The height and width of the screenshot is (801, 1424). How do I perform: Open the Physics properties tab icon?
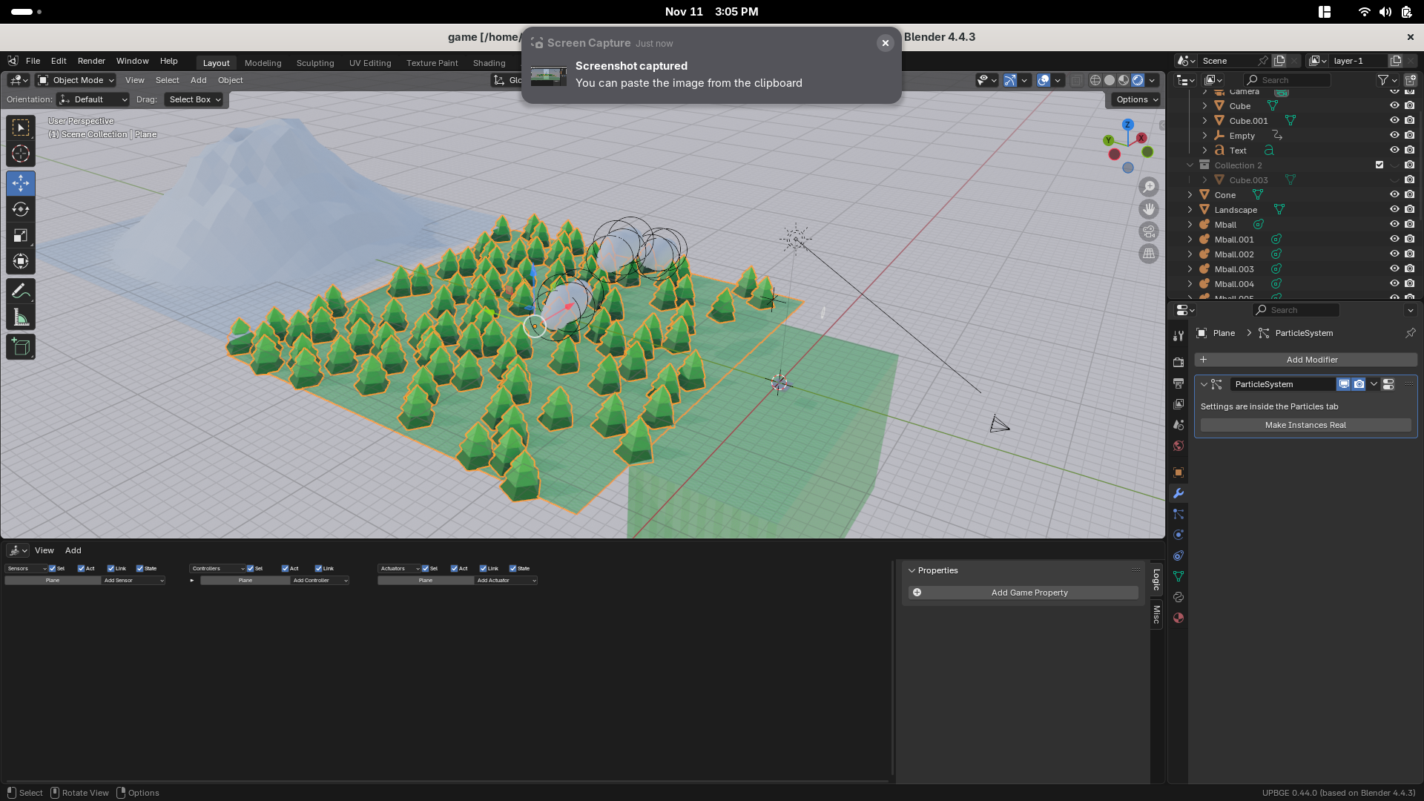point(1179,535)
